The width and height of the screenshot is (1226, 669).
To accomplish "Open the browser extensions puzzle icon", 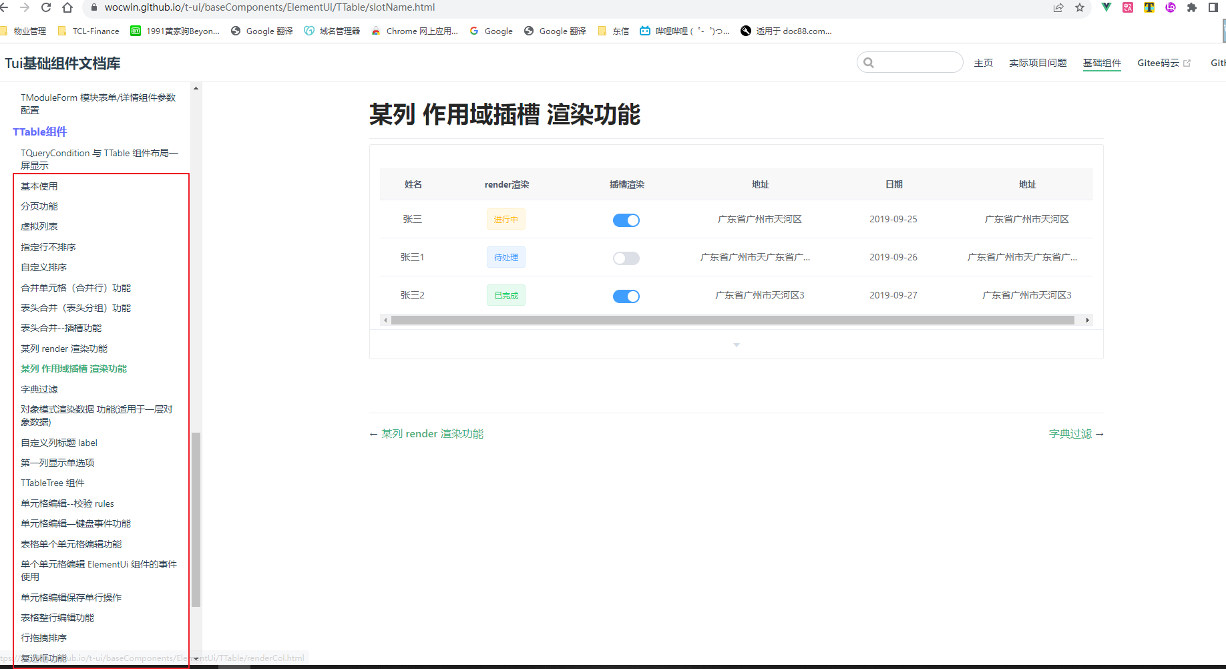I will pos(1192,7).
